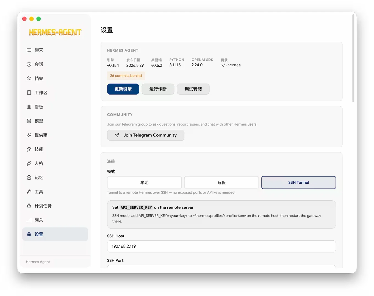
Task: Switch connection mode to 本地
Action: pyautogui.click(x=144, y=183)
